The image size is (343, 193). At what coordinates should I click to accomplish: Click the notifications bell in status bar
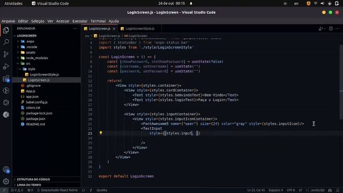pyautogui.click(x=338, y=190)
